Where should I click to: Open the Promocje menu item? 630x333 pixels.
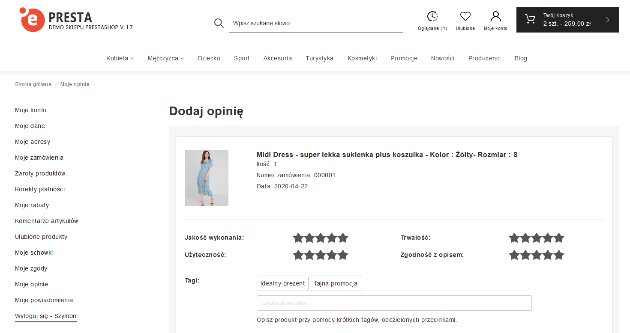[404, 58]
